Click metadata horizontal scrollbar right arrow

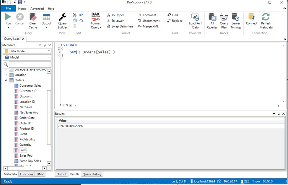44,168
